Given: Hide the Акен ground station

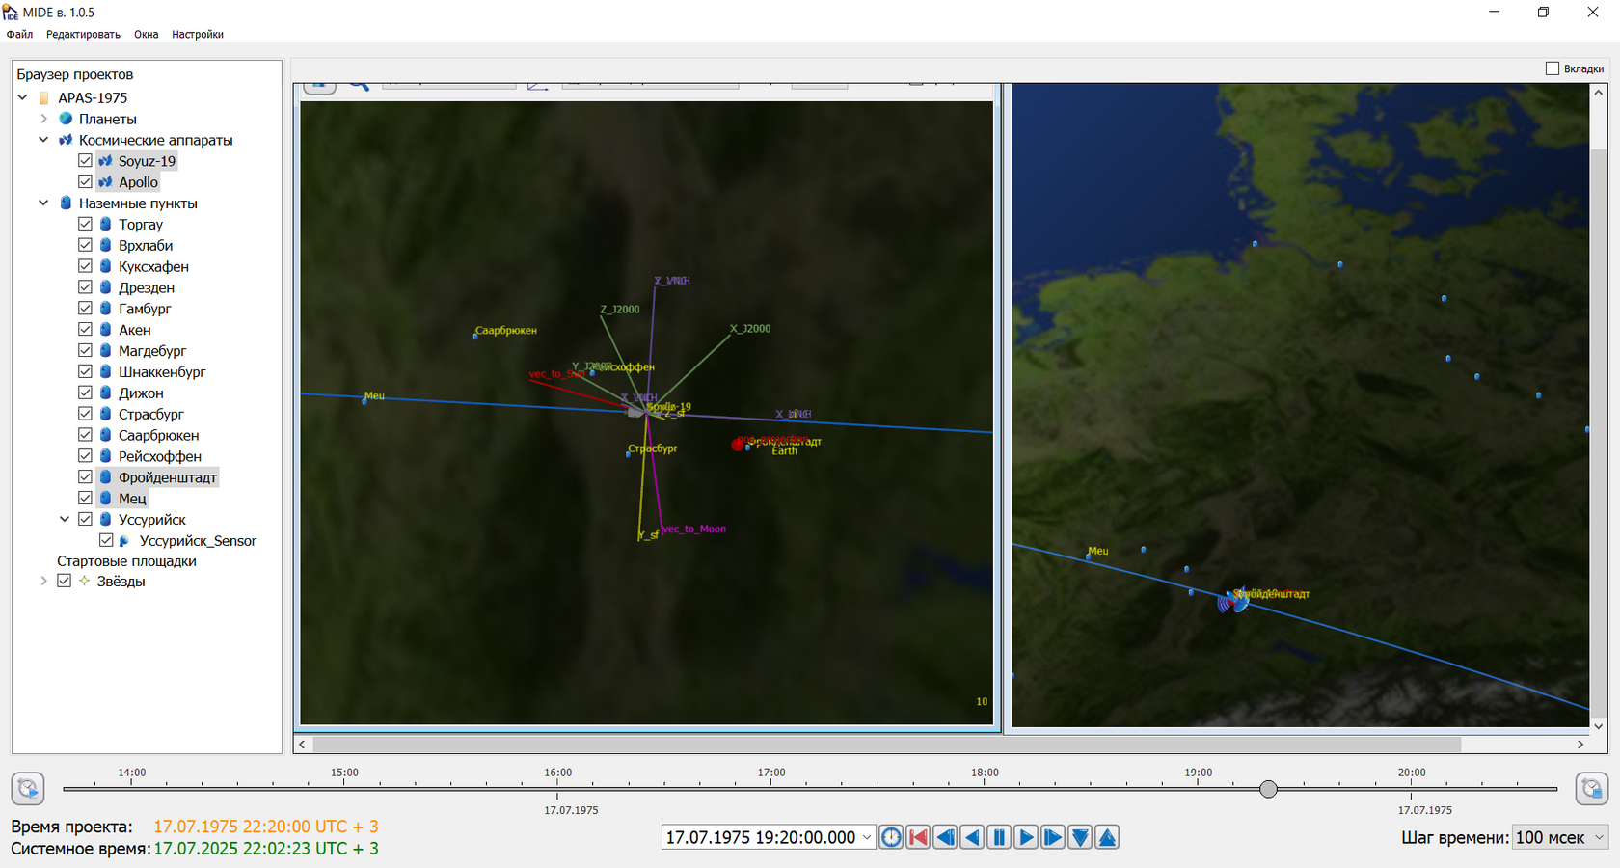Looking at the screenshot, I should pos(85,330).
